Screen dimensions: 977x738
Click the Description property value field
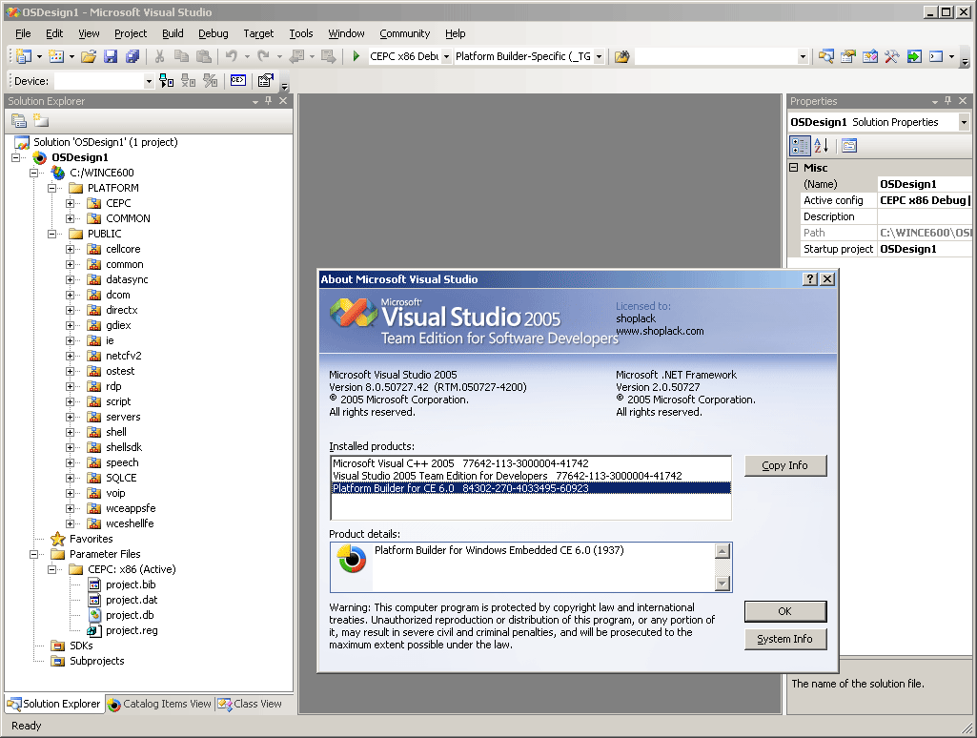924,216
